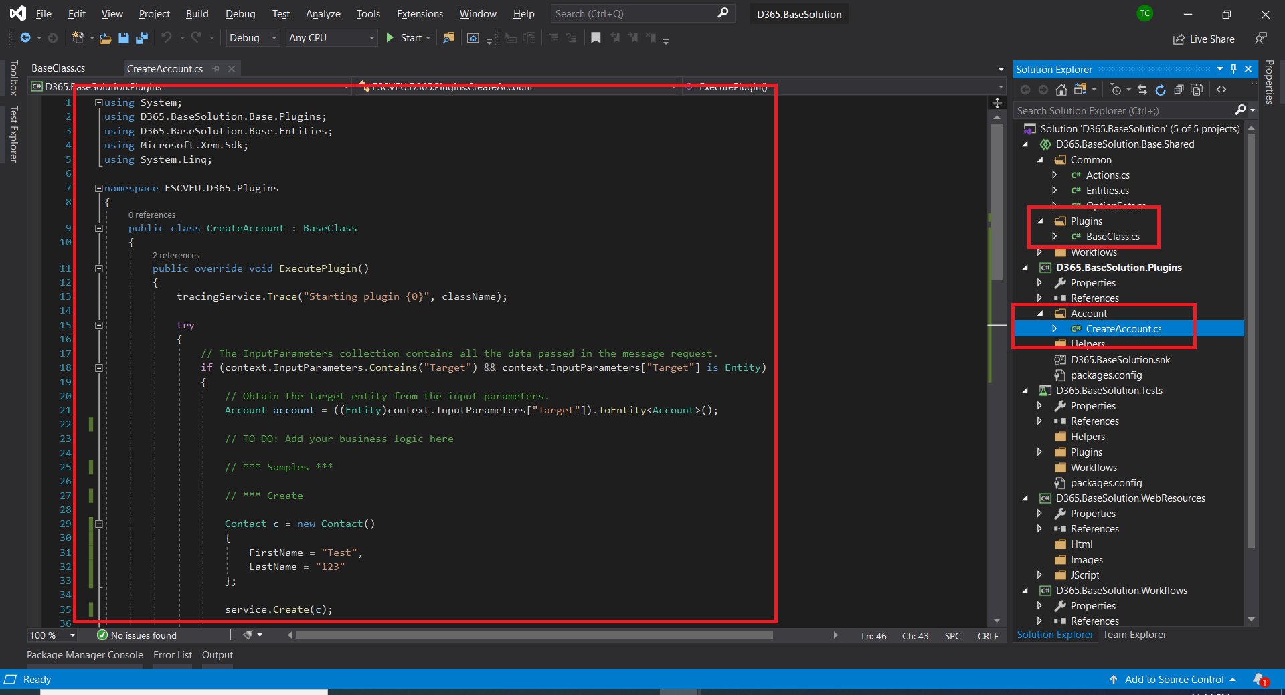
Task: Click Find in Files icon
Action: point(448,38)
